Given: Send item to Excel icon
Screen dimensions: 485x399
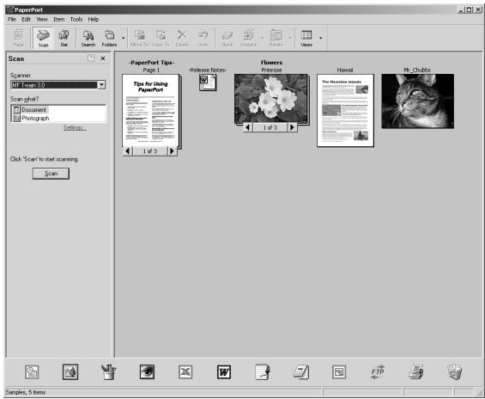Looking at the screenshot, I should click(x=185, y=371).
